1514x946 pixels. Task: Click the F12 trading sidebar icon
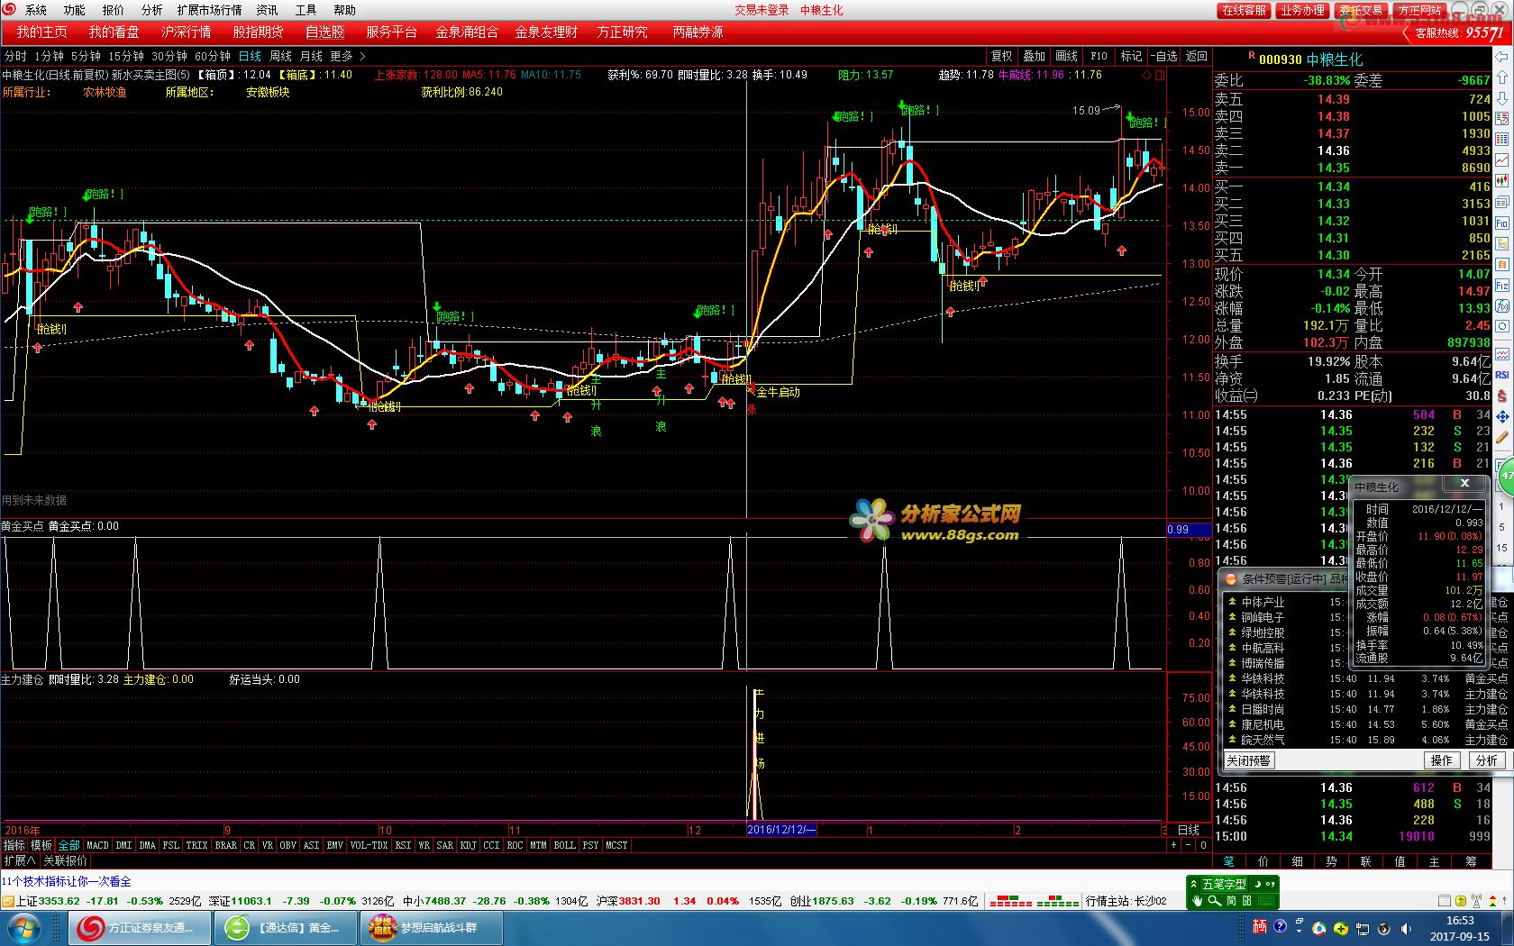pyautogui.click(x=1501, y=285)
